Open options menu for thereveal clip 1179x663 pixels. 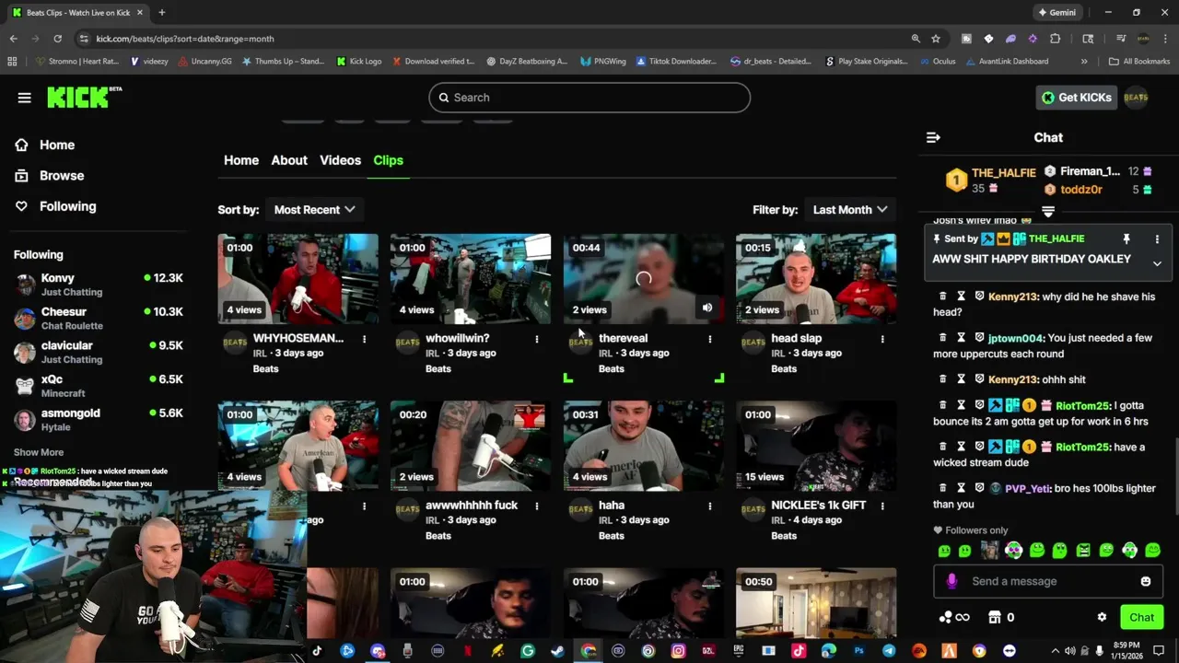pos(709,339)
